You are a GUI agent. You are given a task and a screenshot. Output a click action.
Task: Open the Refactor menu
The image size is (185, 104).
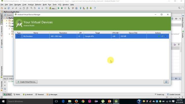(x=38, y=5)
